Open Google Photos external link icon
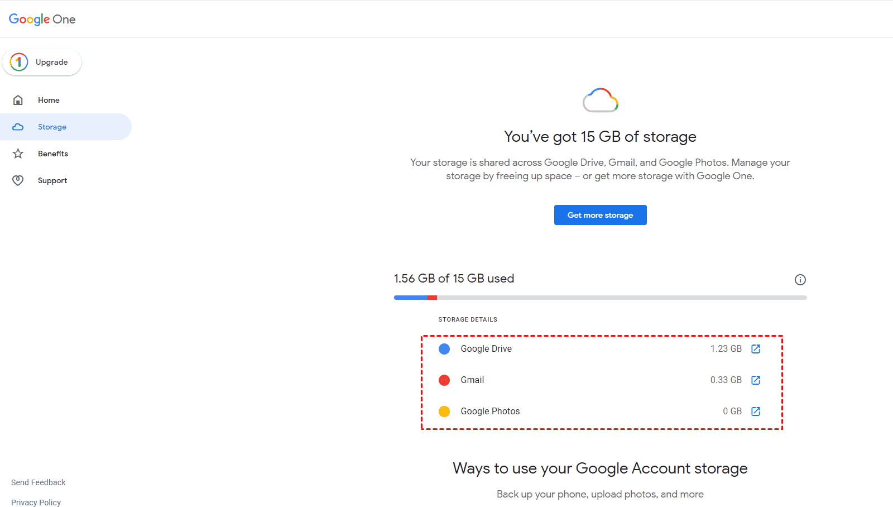 pyautogui.click(x=756, y=412)
